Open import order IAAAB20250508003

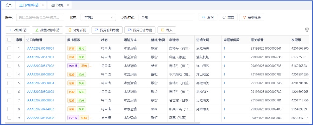point(40,92)
